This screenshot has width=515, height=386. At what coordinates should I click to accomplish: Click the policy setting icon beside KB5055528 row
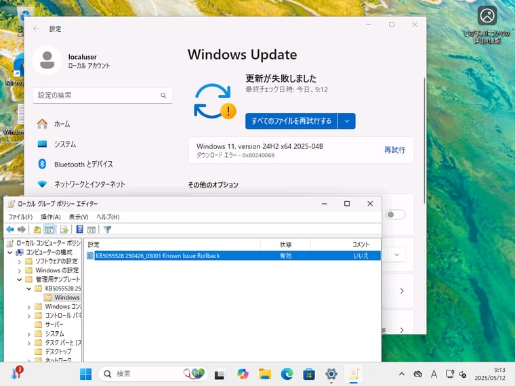(90, 255)
